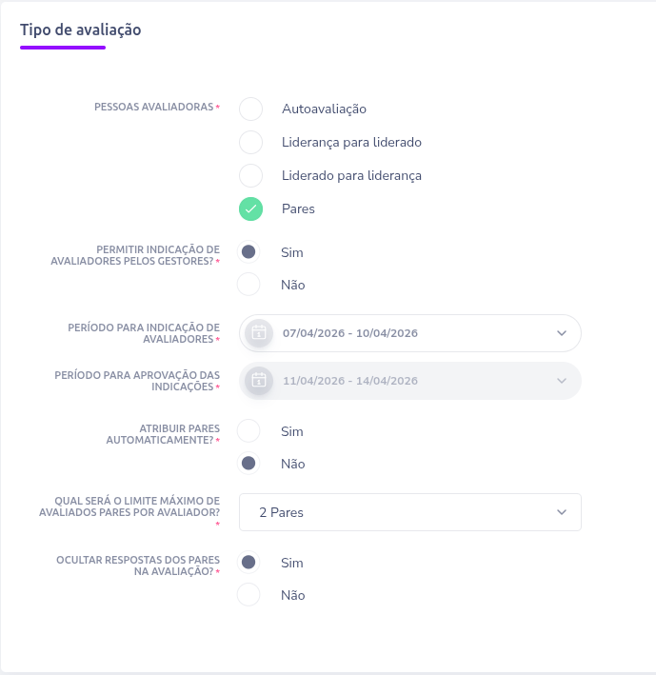The width and height of the screenshot is (656, 675).
Task: Select Não for permitir indicação pelos gestores
Action: click(248, 285)
